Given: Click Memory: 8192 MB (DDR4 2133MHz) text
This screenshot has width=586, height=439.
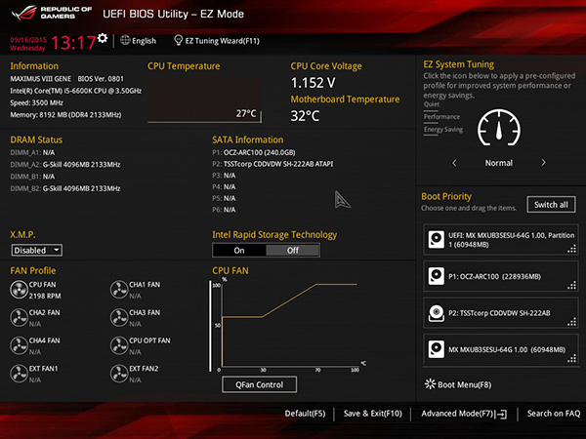Looking at the screenshot, I should tap(65, 114).
